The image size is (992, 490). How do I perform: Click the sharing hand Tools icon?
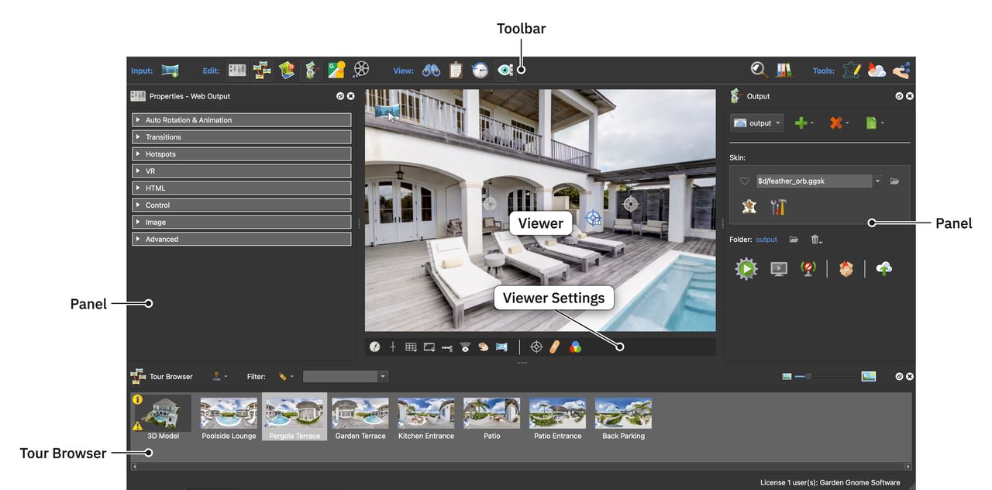click(x=901, y=71)
